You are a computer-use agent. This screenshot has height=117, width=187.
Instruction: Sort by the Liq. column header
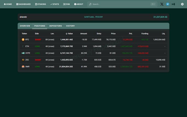pyautogui.click(x=164, y=34)
